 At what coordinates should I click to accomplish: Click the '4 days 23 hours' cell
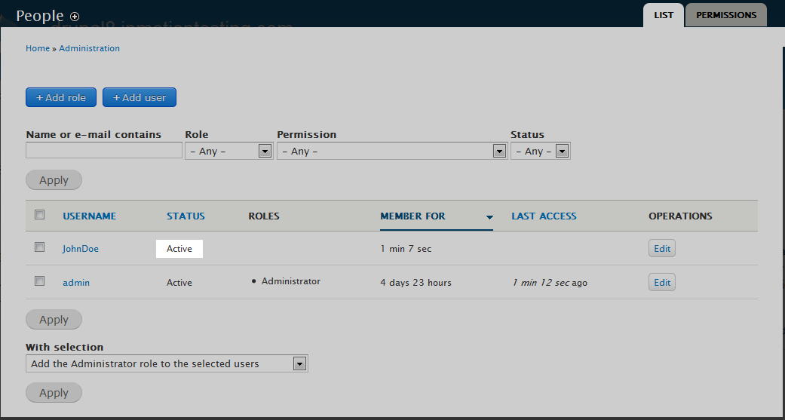click(x=416, y=283)
